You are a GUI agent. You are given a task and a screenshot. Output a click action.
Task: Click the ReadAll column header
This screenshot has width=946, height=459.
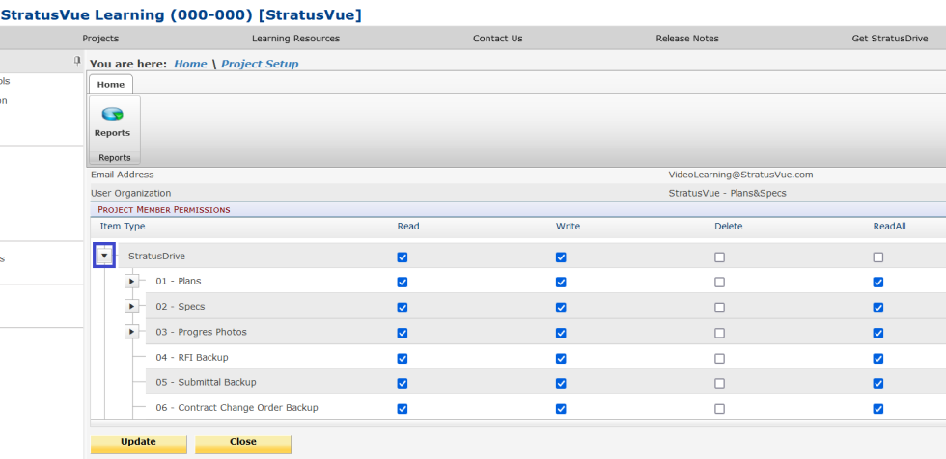pos(890,227)
